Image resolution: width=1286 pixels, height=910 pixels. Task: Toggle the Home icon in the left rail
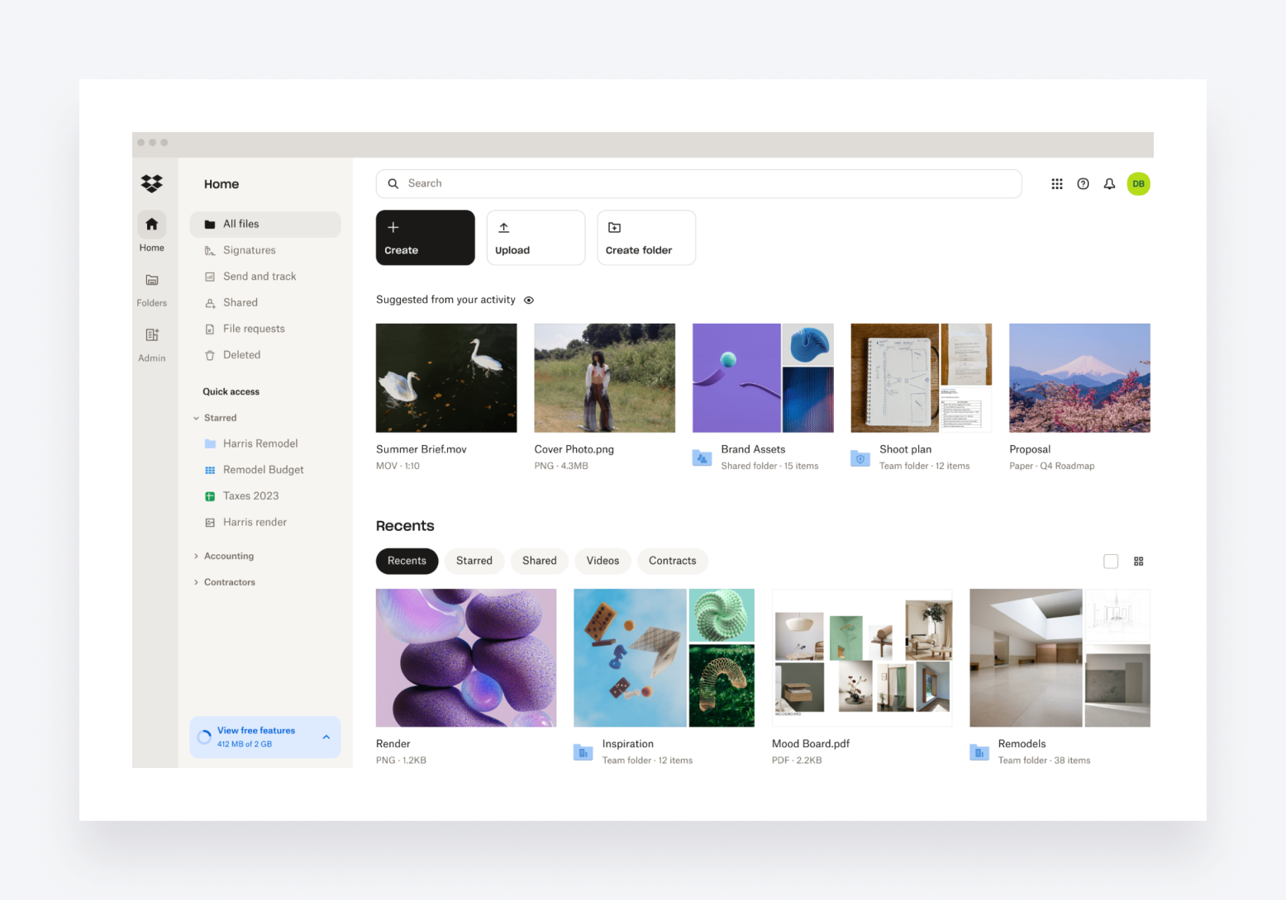151,224
